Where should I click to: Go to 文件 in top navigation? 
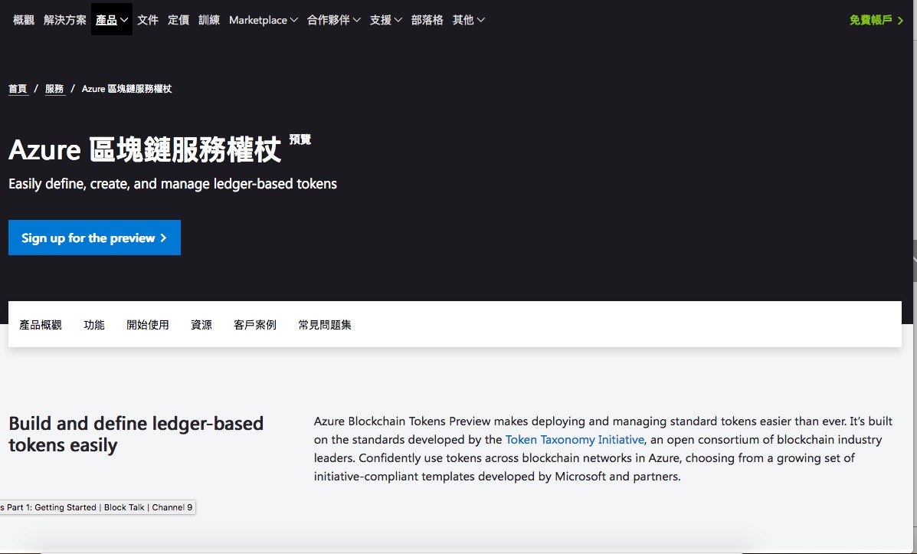pos(148,20)
